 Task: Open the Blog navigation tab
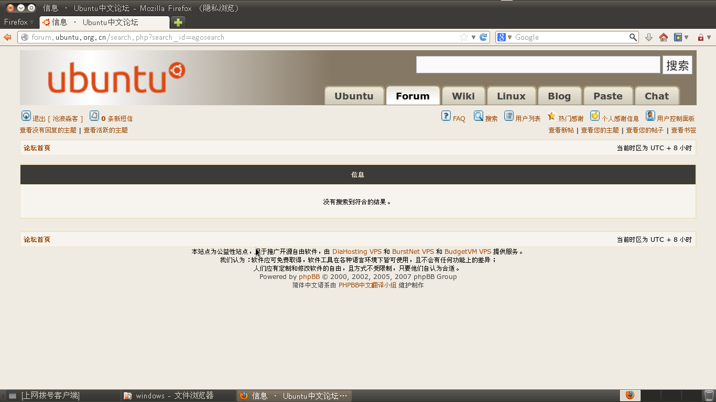pyautogui.click(x=559, y=96)
